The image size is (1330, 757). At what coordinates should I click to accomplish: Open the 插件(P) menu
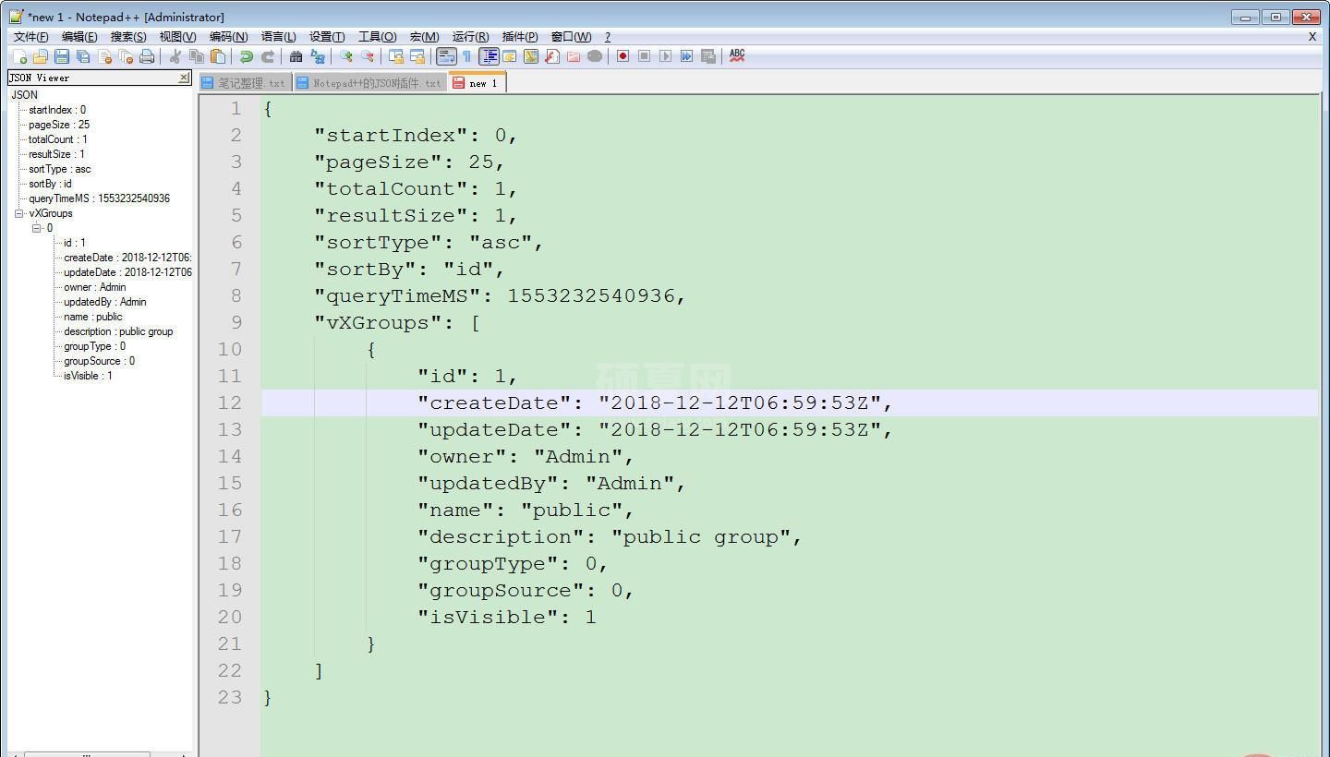coord(519,37)
